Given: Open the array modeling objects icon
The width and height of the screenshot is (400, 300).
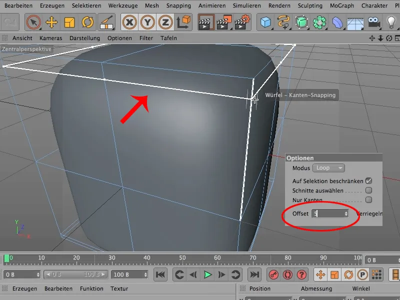Looking at the screenshot, I should [x=319, y=22].
